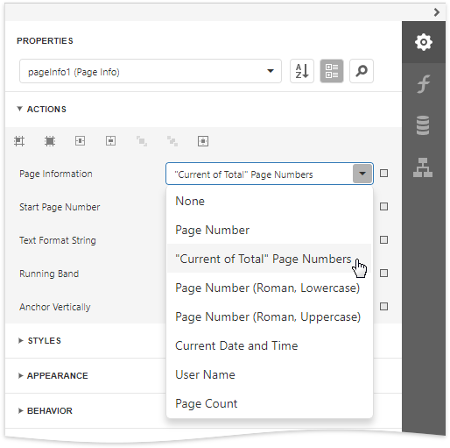Open the Properties gear panel
This screenshot has width=450, height=448.
pyautogui.click(x=424, y=42)
